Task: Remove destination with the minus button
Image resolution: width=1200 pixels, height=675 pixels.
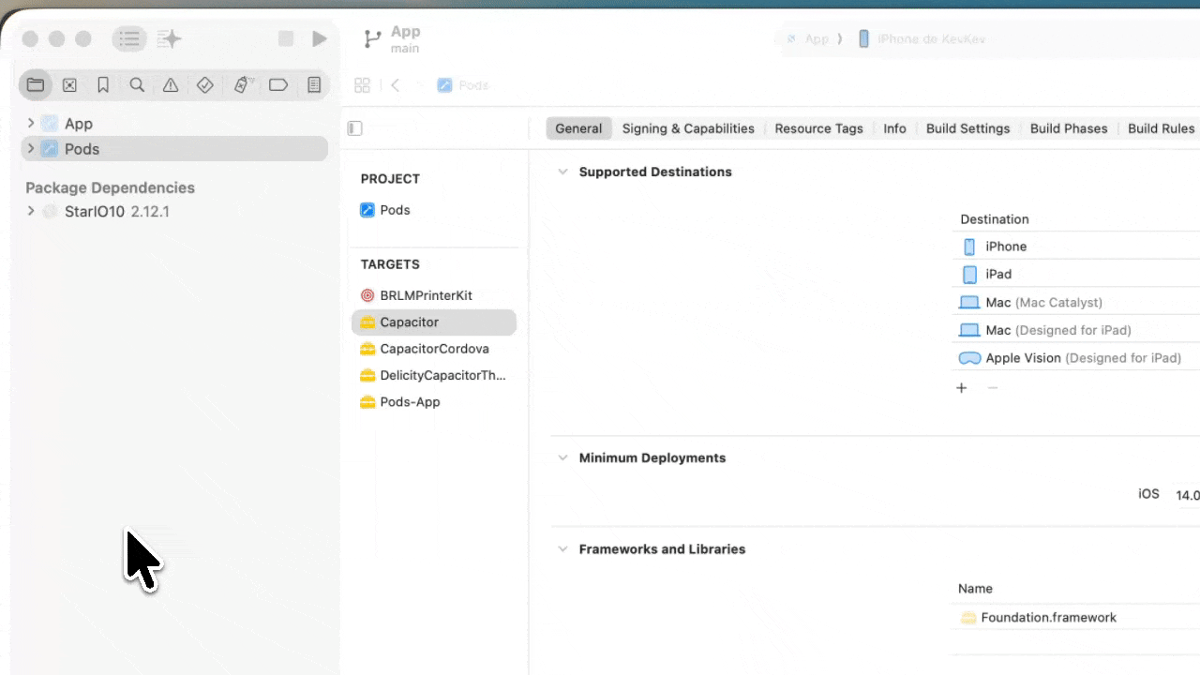Action: pos(993,388)
